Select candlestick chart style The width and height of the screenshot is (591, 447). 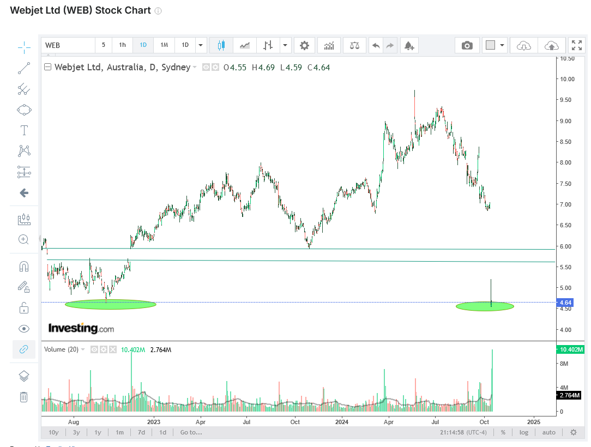point(221,46)
